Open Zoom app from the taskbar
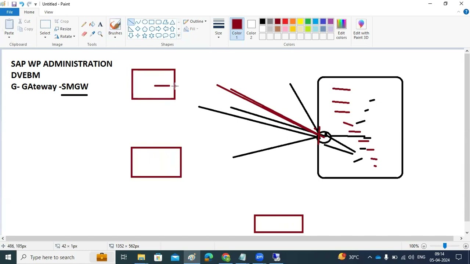Image resolution: width=470 pixels, height=264 pixels. tap(259, 257)
